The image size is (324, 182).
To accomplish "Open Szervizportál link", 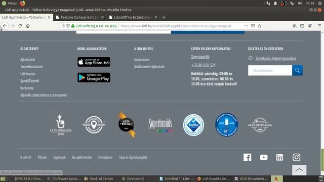I will coord(200,57).
